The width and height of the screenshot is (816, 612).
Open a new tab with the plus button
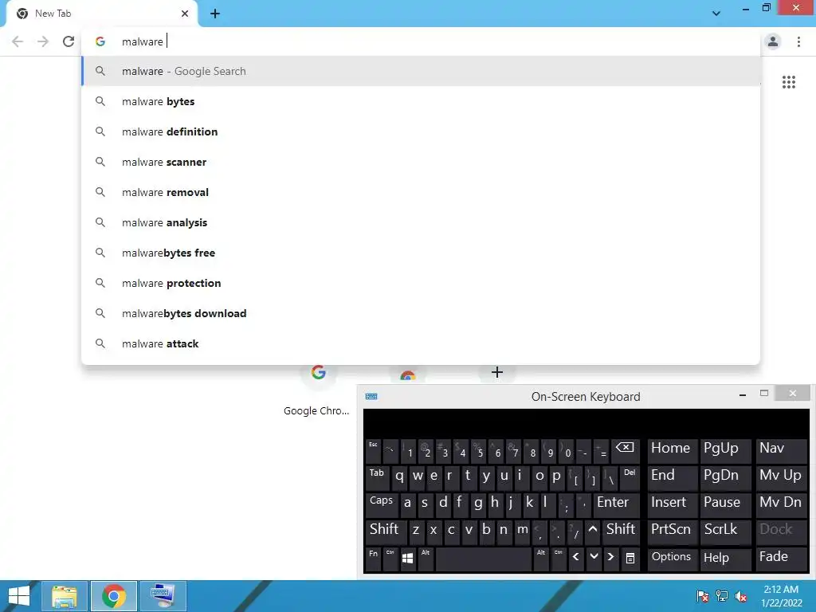215,14
